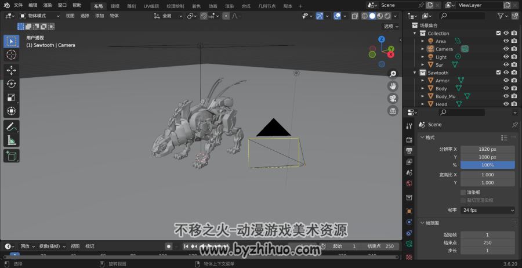Collapse the Sawtooth collection in outliner
The width and height of the screenshot is (522, 268).
[x=415, y=73]
